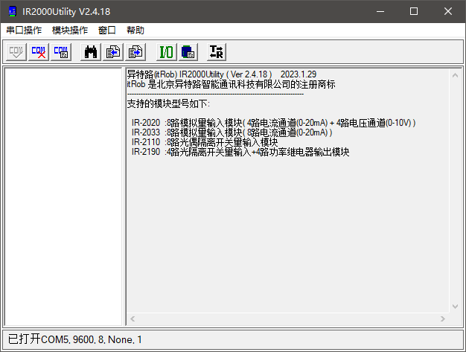Click the open COM port toolbar icon
Image resolution: width=466 pixels, height=352 pixels.
16,52
